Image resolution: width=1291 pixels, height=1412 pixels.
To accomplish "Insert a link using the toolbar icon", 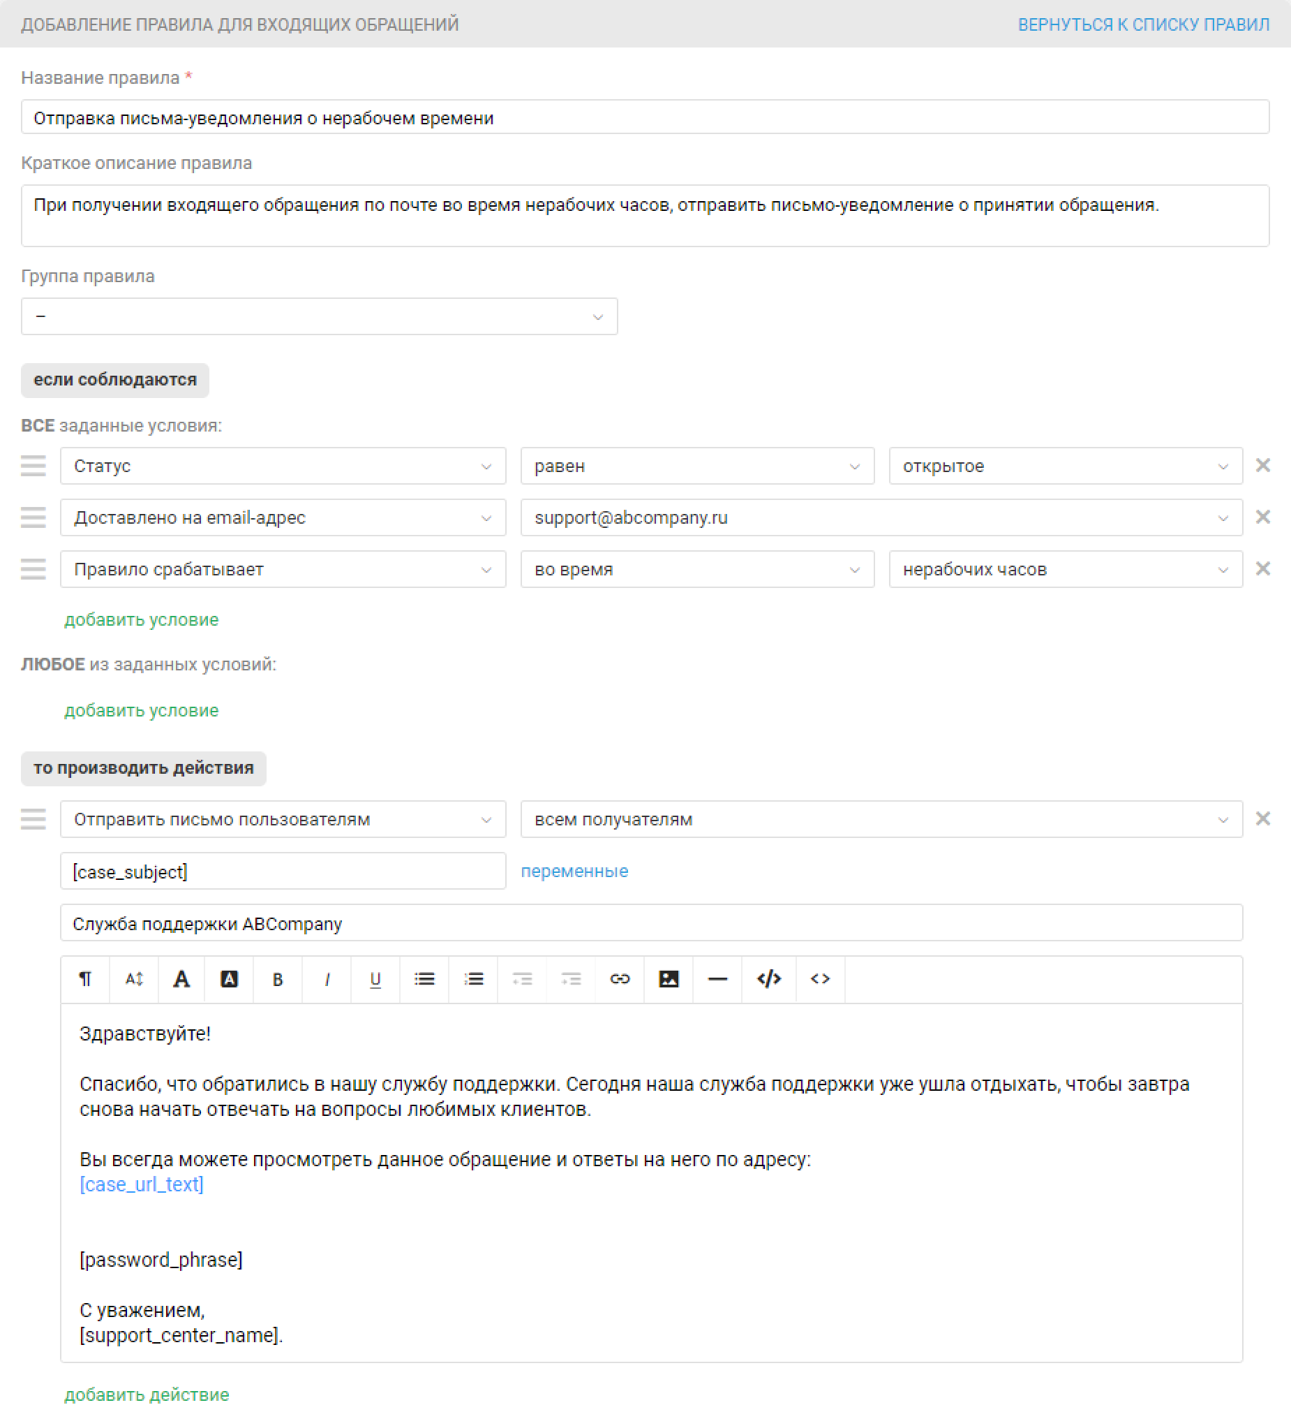I will pos(620,979).
